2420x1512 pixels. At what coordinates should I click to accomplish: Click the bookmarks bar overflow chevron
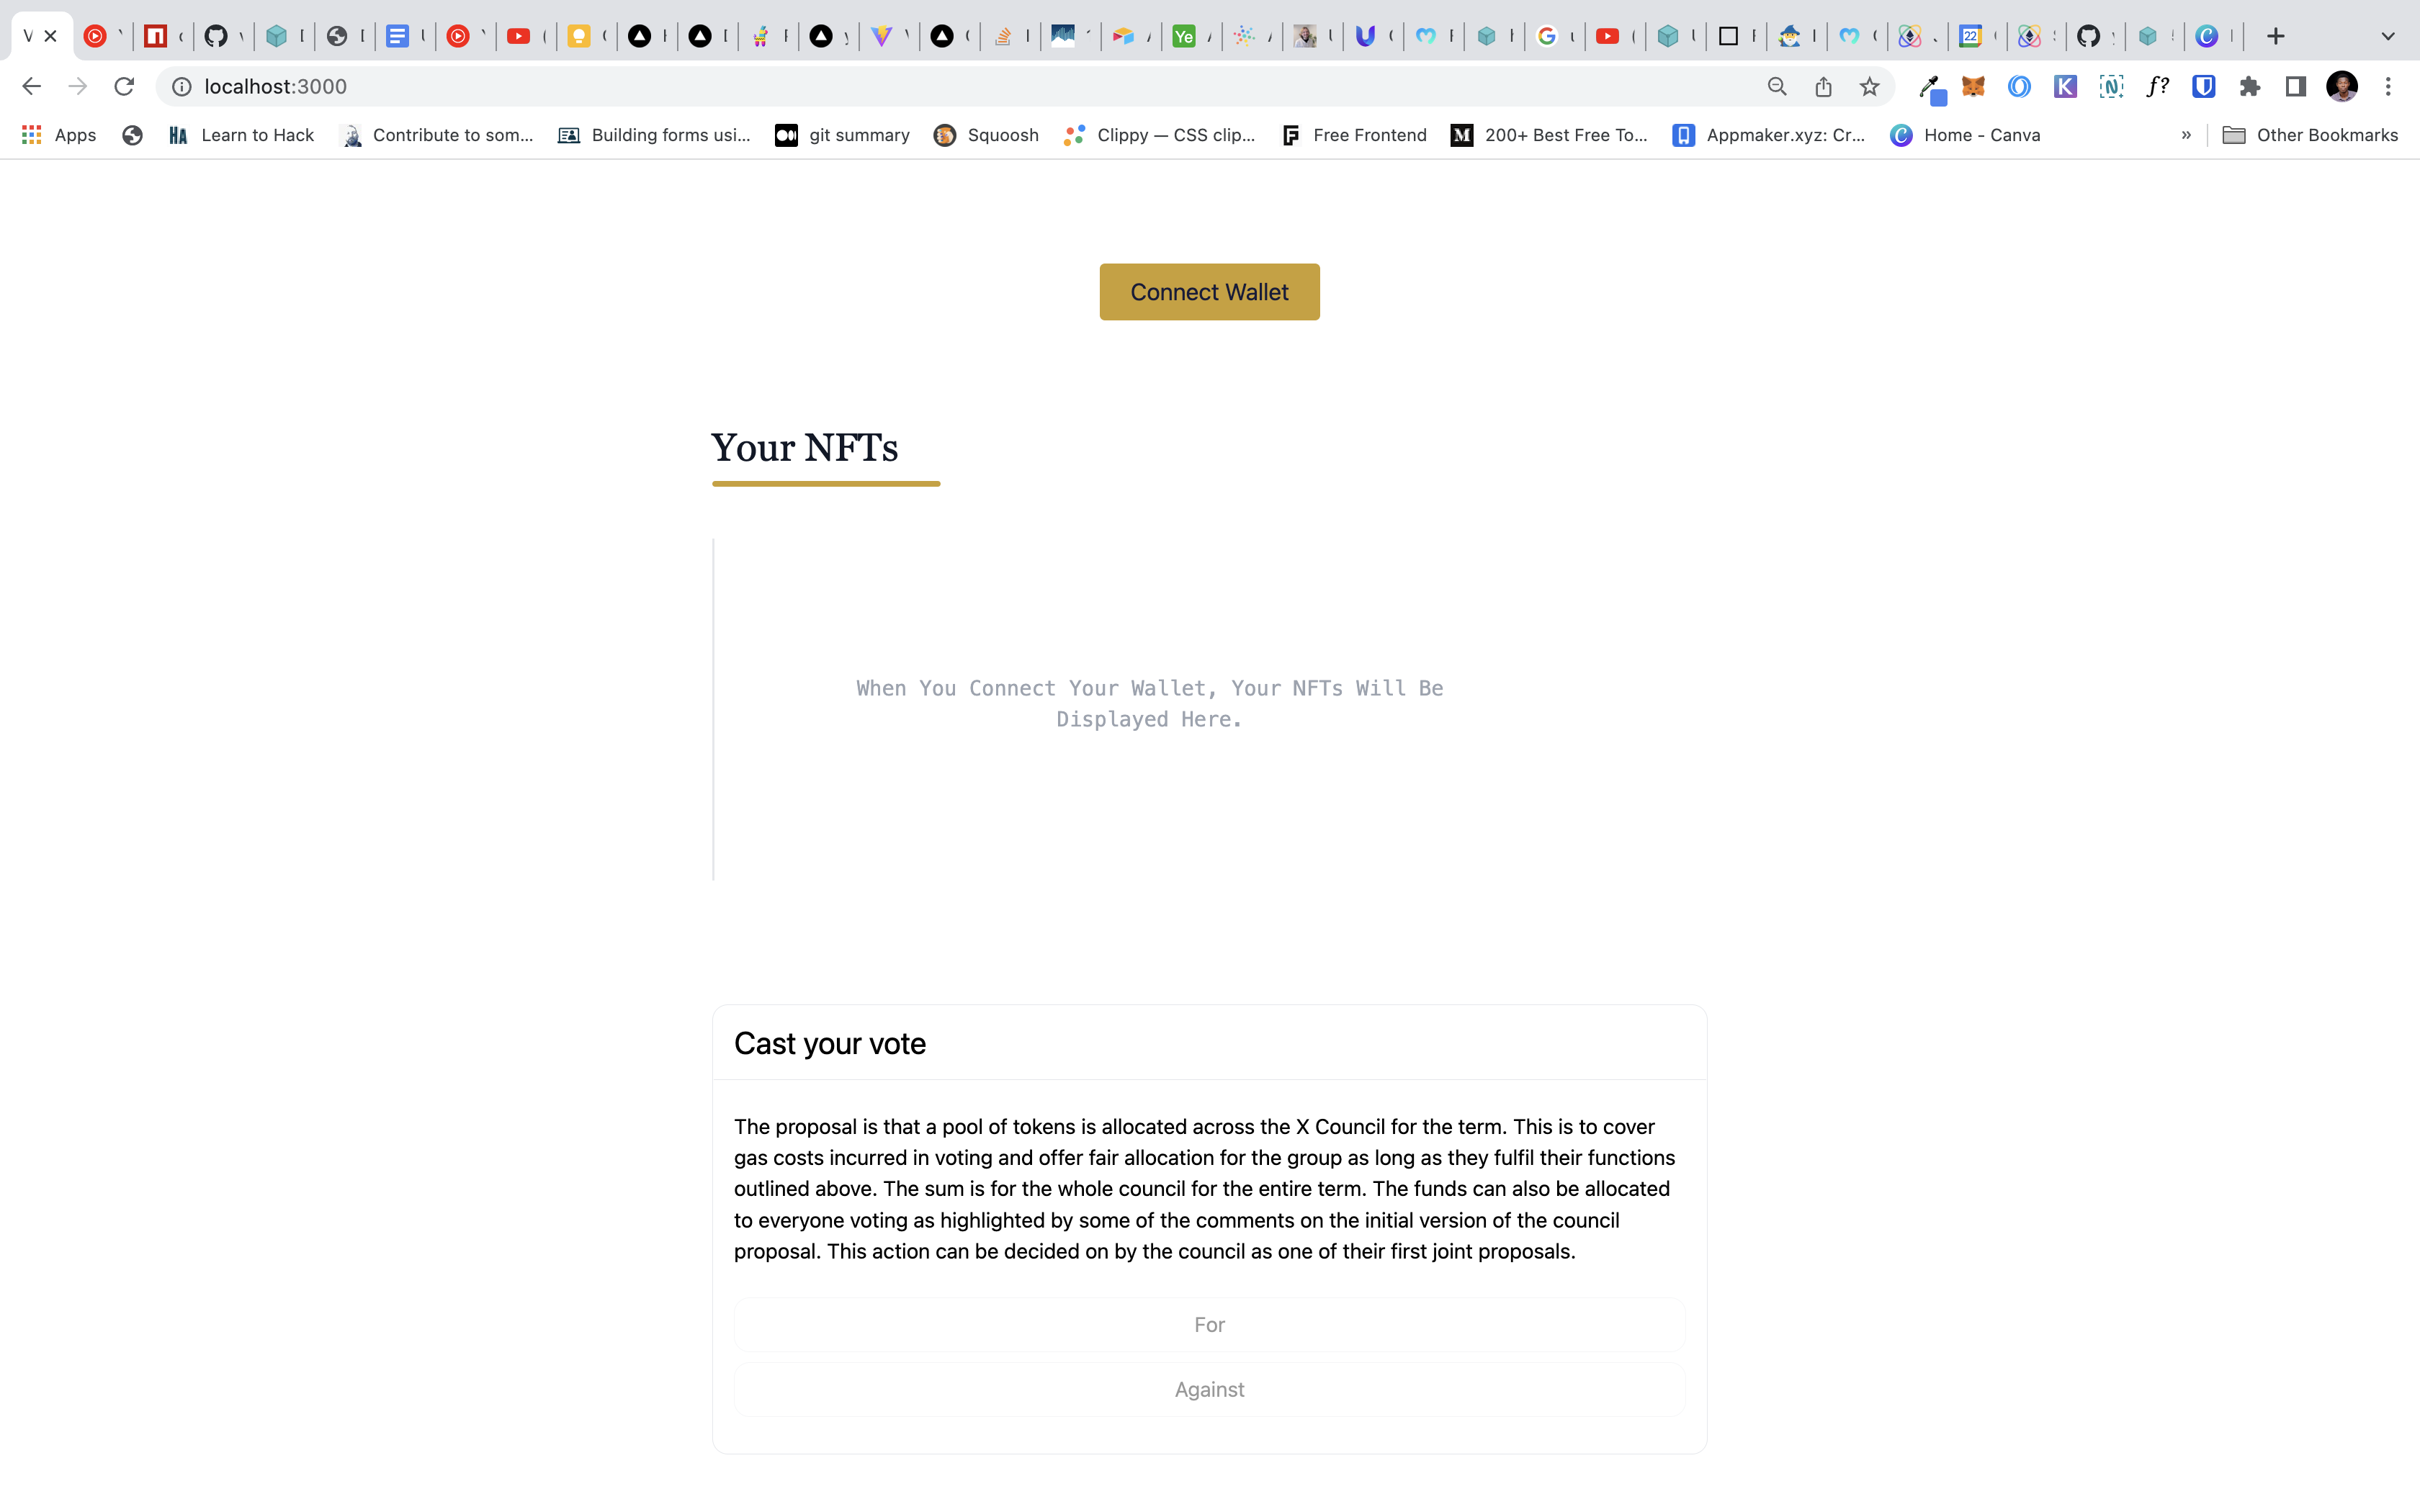pyautogui.click(x=2187, y=134)
